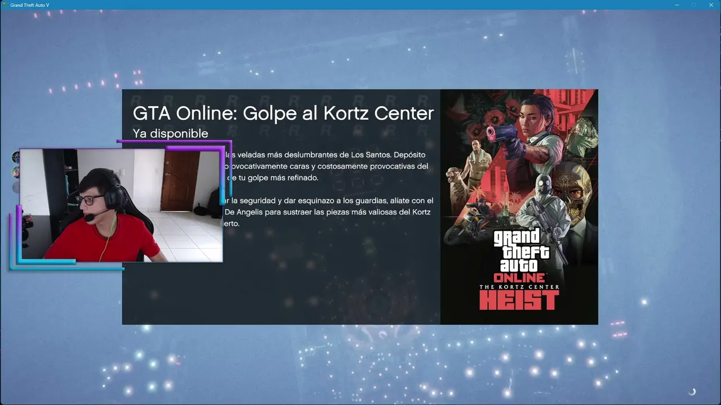721x405 pixels.
Task: Click the line "caras y costosamente provocativas del"
Action: pos(359,166)
